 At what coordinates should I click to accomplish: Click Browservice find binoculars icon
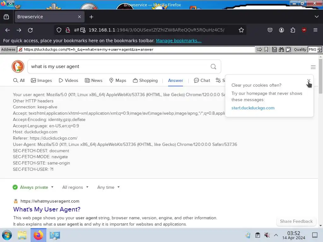(x=281, y=49)
